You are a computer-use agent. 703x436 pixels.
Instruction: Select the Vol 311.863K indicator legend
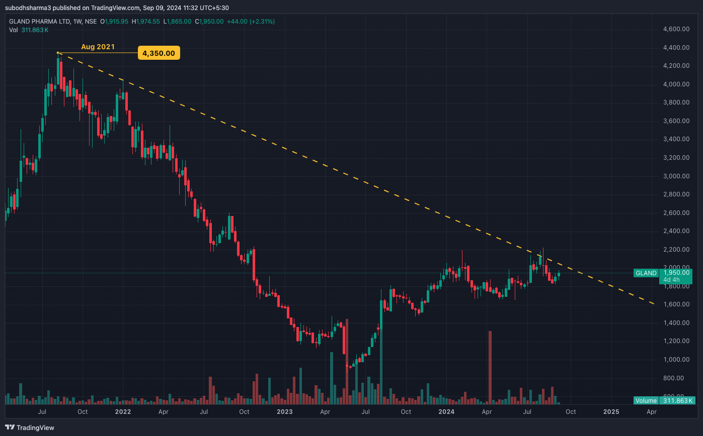(x=29, y=30)
